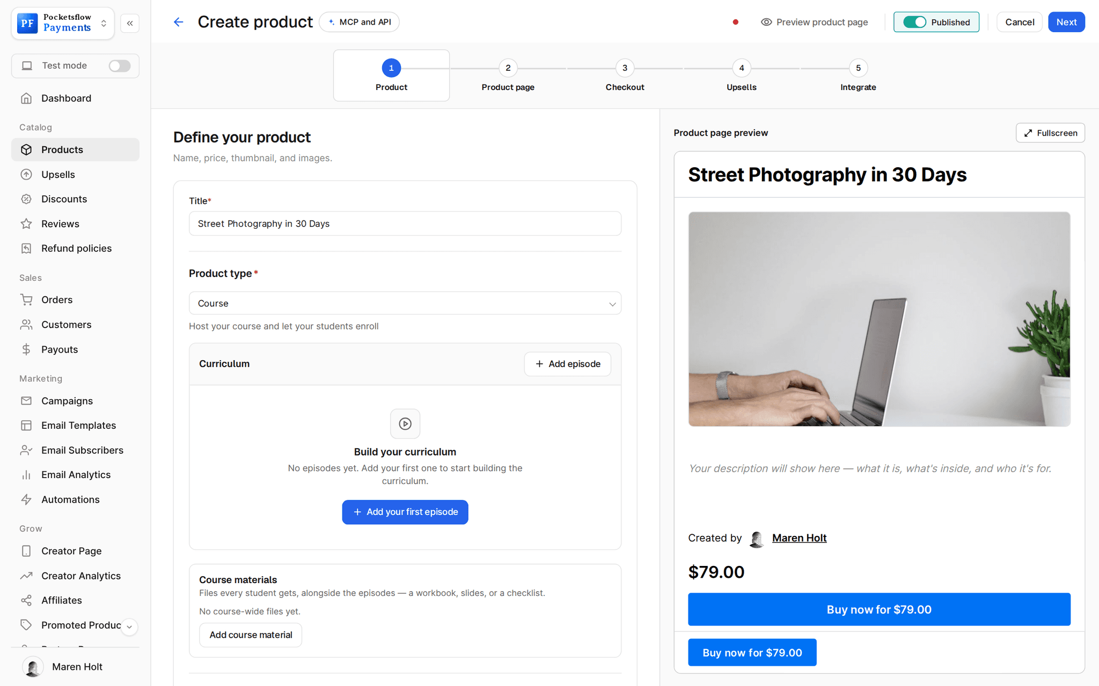Go to step 4 Upsells
Viewport: 1099px width, 686px height.
click(x=742, y=76)
